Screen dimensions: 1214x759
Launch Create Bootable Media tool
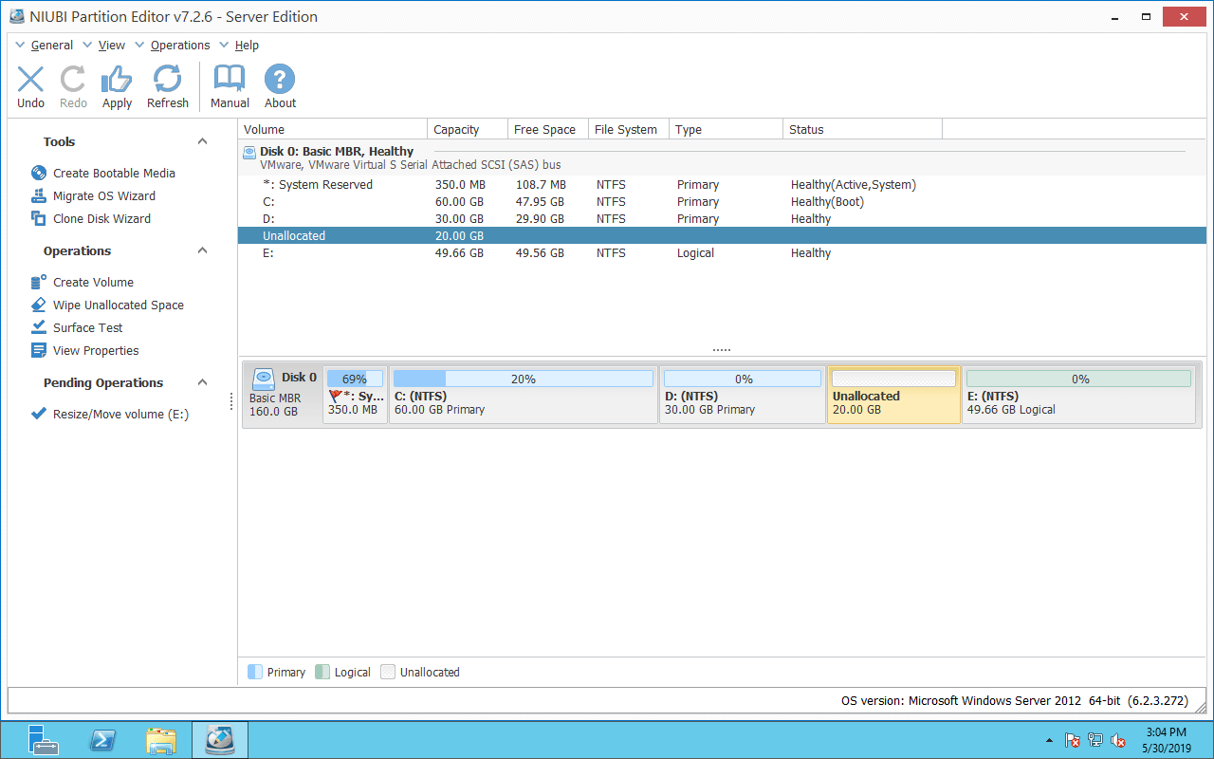[x=113, y=173]
